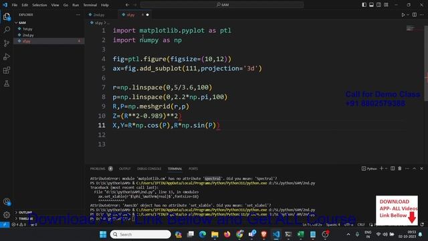
Task: Split the terminal panel
Action: (393, 168)
